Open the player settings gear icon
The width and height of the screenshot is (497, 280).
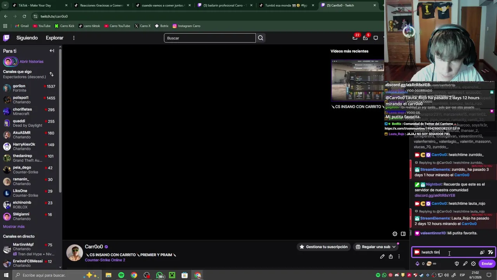click(395, 234)
